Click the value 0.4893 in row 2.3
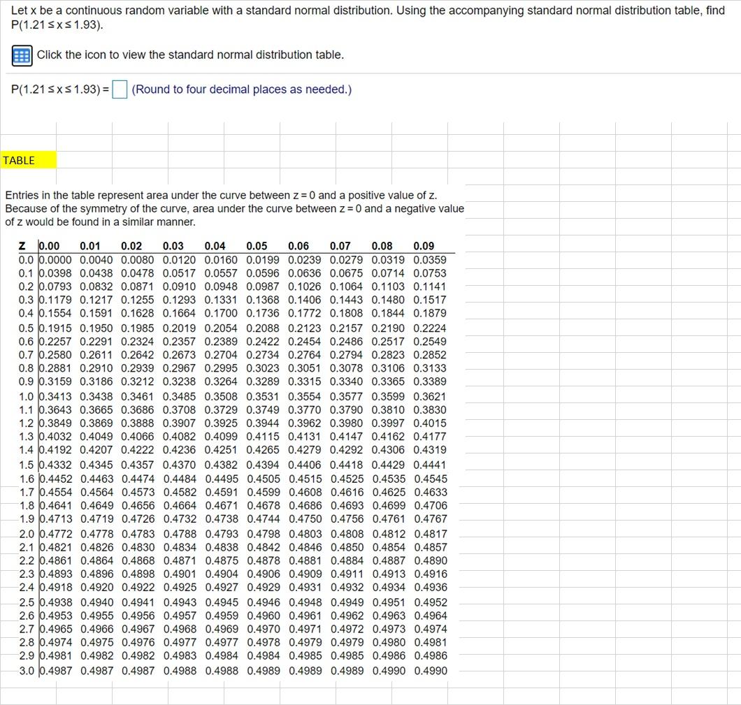Image resolution: width=741 pixels, height=705 pixels. pyautogui.click(x=56, y=574)
